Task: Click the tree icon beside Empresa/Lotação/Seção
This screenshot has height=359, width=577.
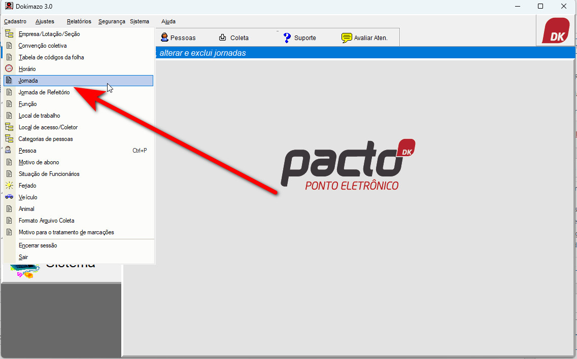Action: [9, 34]
